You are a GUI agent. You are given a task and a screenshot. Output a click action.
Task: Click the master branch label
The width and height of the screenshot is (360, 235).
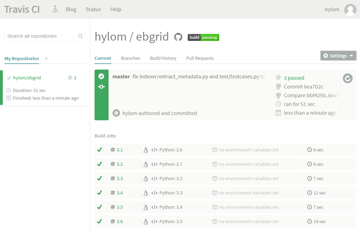(x=121, y=77)
